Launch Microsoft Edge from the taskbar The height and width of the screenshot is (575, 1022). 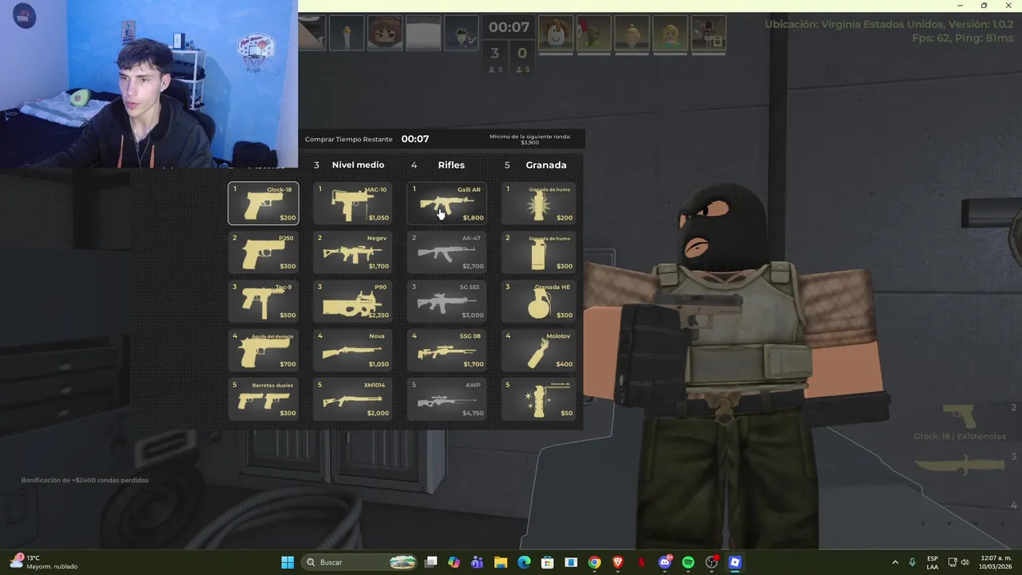(525, 562)
